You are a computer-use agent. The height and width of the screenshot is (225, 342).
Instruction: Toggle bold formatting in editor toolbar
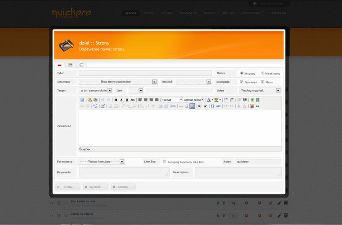click(x=115, y=100)
